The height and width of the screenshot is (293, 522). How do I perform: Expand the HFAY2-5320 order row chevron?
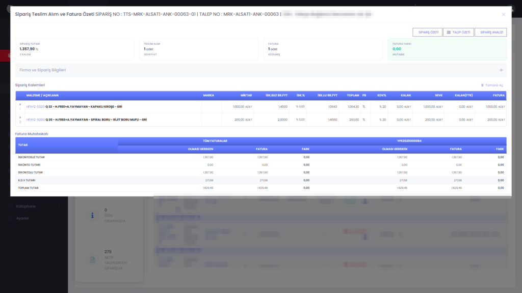click(20, 105)
